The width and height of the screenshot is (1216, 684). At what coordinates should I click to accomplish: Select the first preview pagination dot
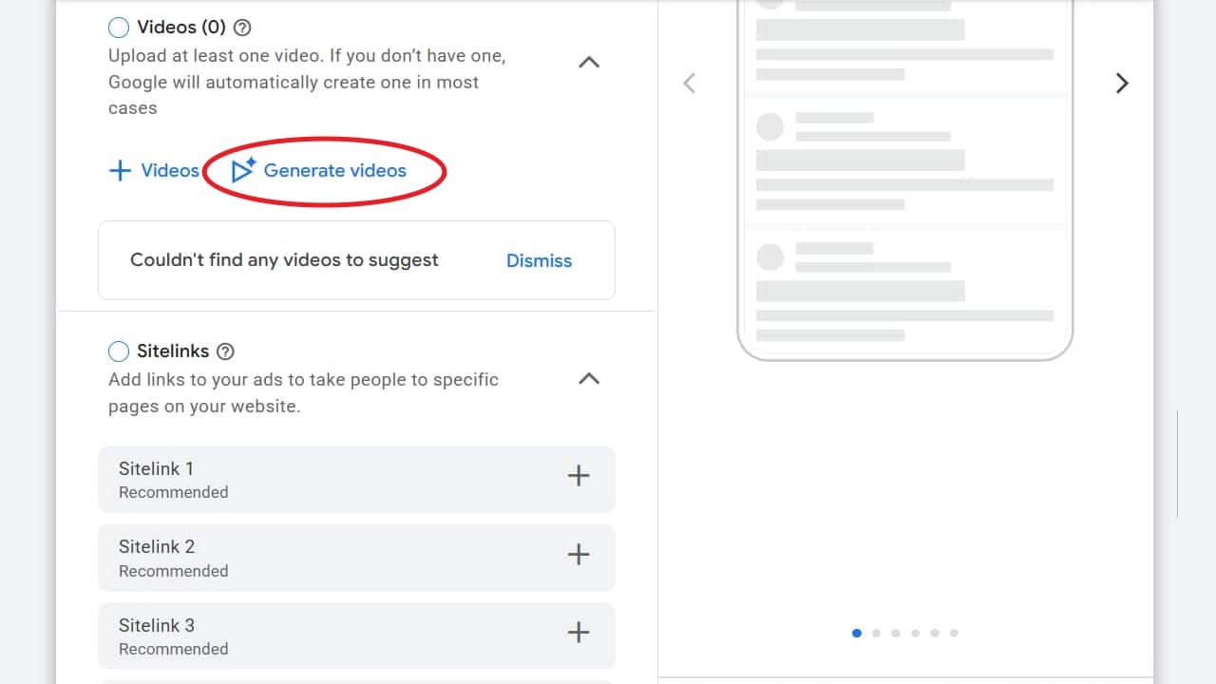(857, 633)
